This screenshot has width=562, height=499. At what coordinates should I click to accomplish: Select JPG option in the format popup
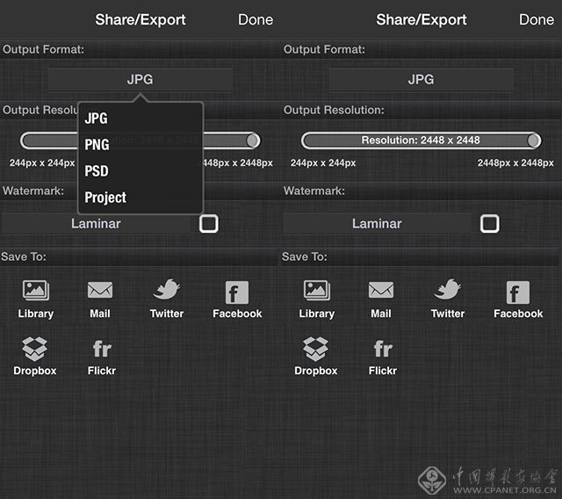[97, 119]
